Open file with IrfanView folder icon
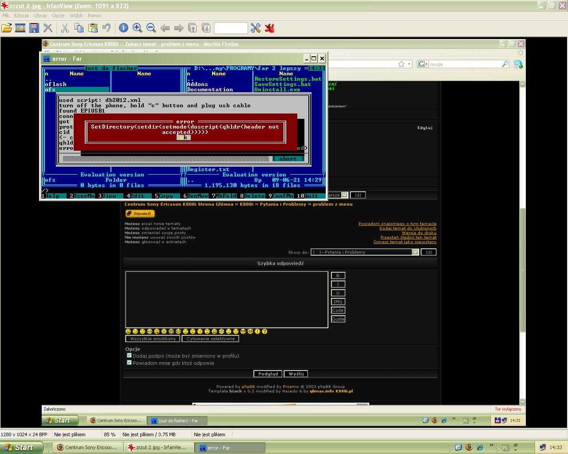 (x=7, y=28)
